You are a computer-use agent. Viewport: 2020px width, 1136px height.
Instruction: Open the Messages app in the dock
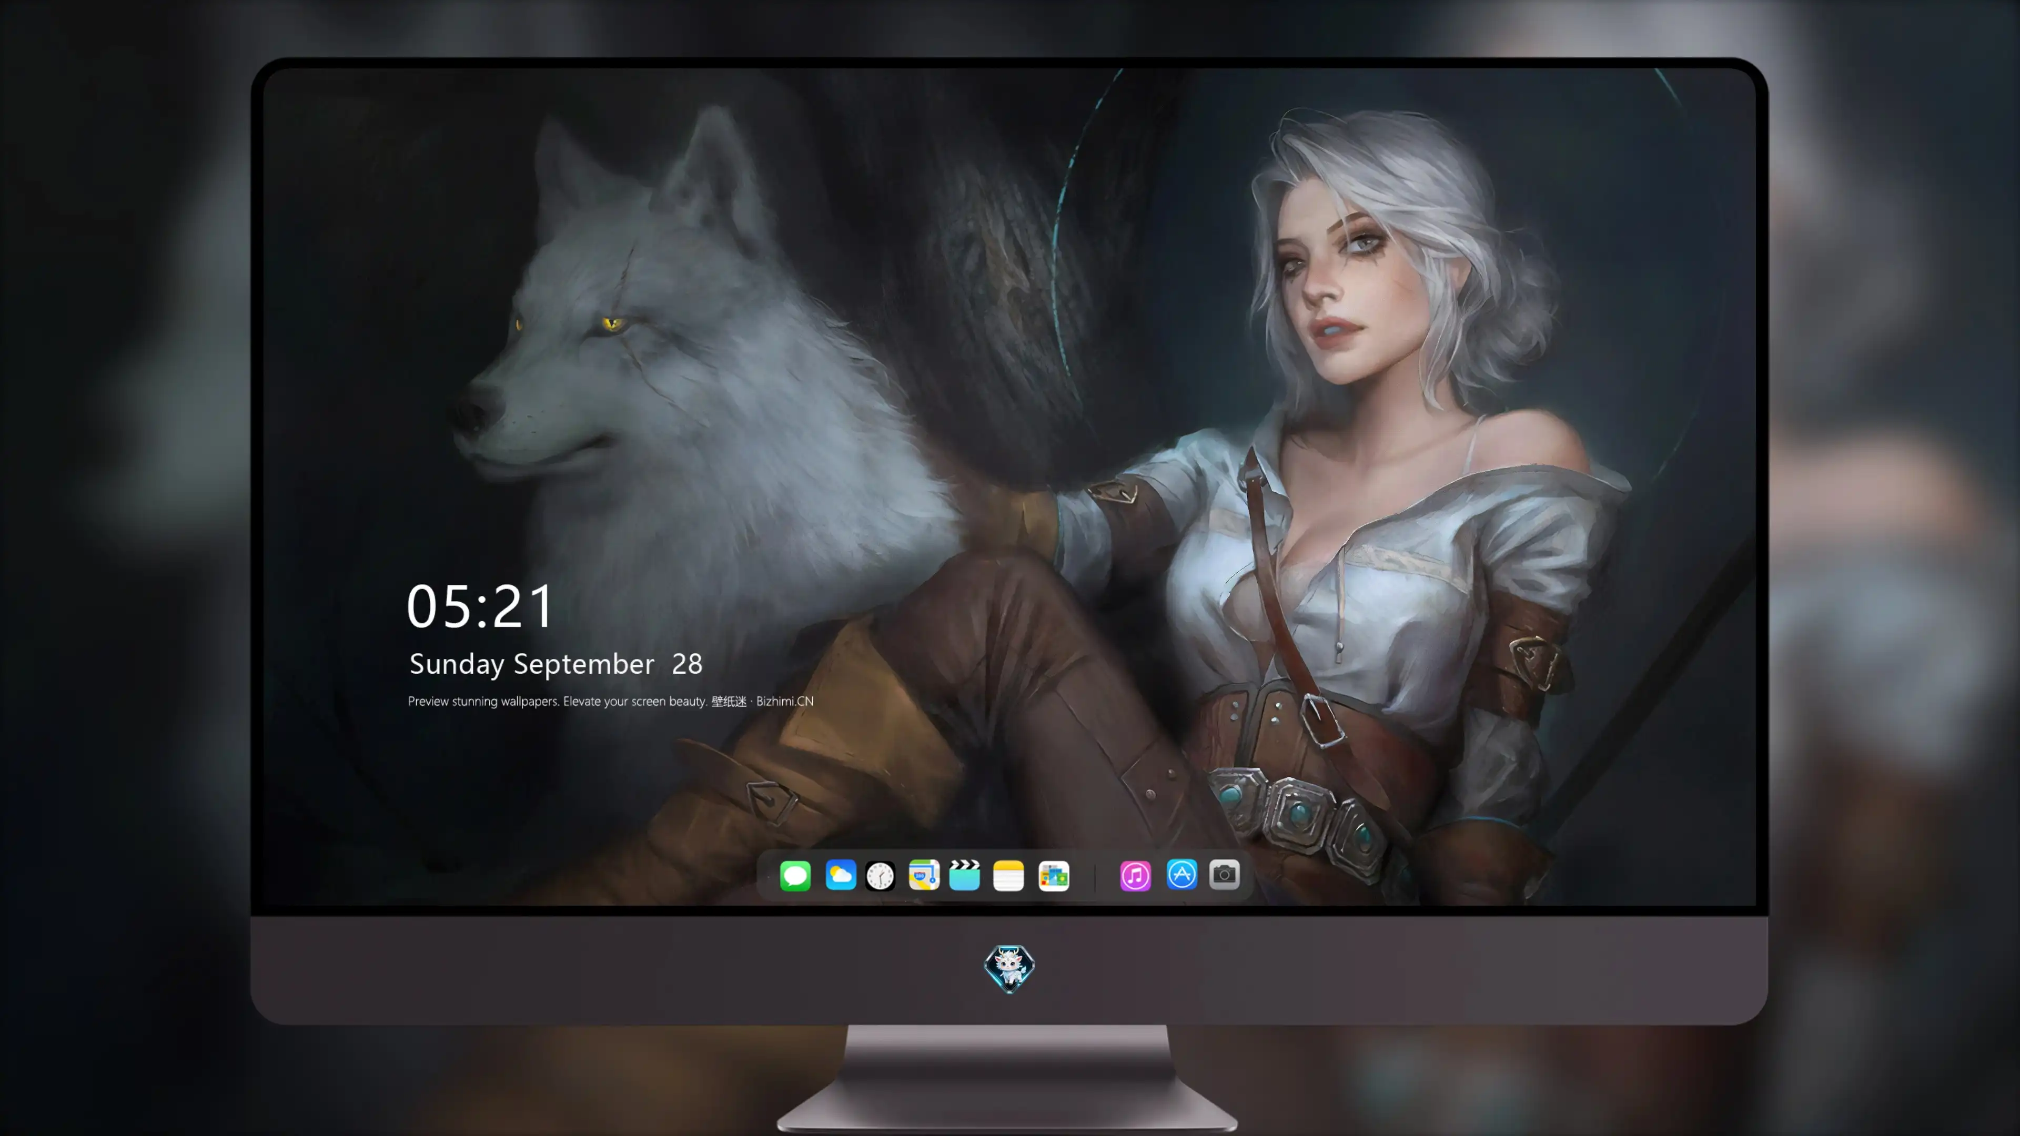795,875
